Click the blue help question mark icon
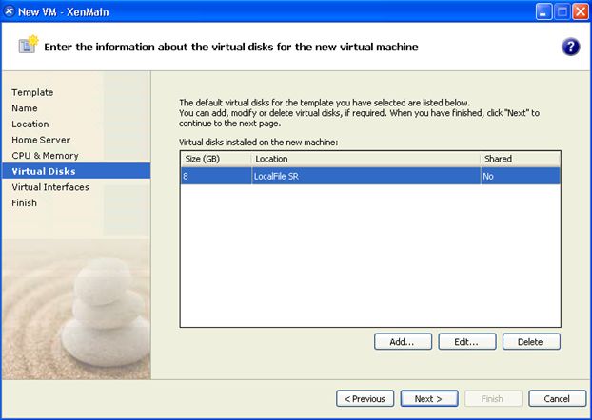 coord(571,47)
